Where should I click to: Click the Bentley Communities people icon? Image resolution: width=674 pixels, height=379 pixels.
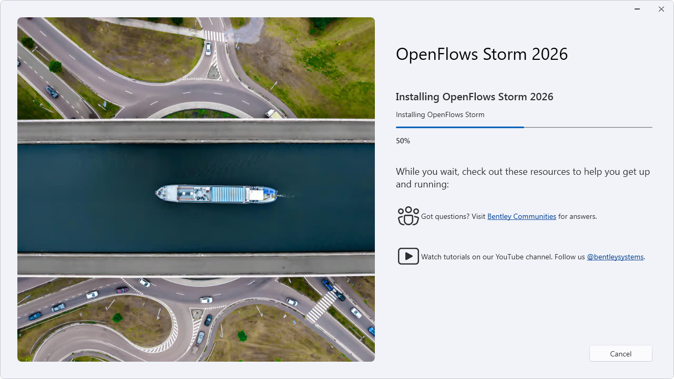409,216
